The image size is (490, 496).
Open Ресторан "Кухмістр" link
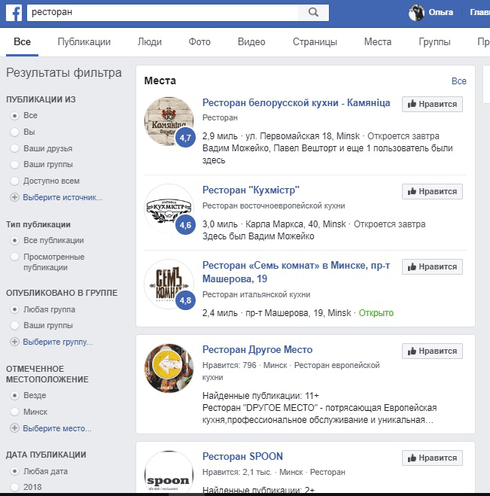[251, 190]
